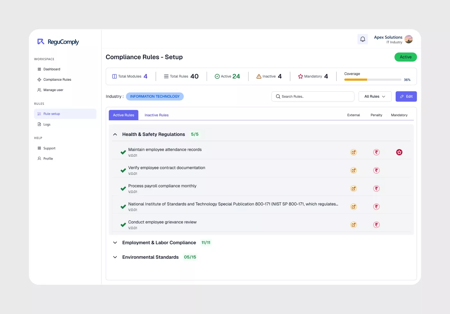Click the Logs document icon
450x314 pixels.
(39, 124)
